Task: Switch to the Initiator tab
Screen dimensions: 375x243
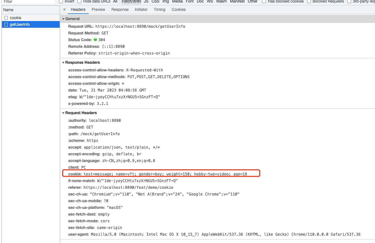Action: (x=141, y=10)
